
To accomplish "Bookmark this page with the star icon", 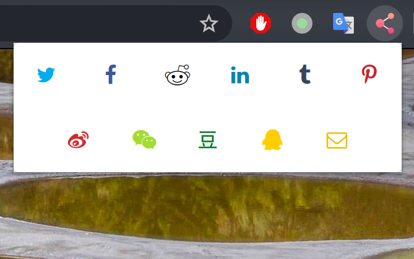I will point(209,23).
